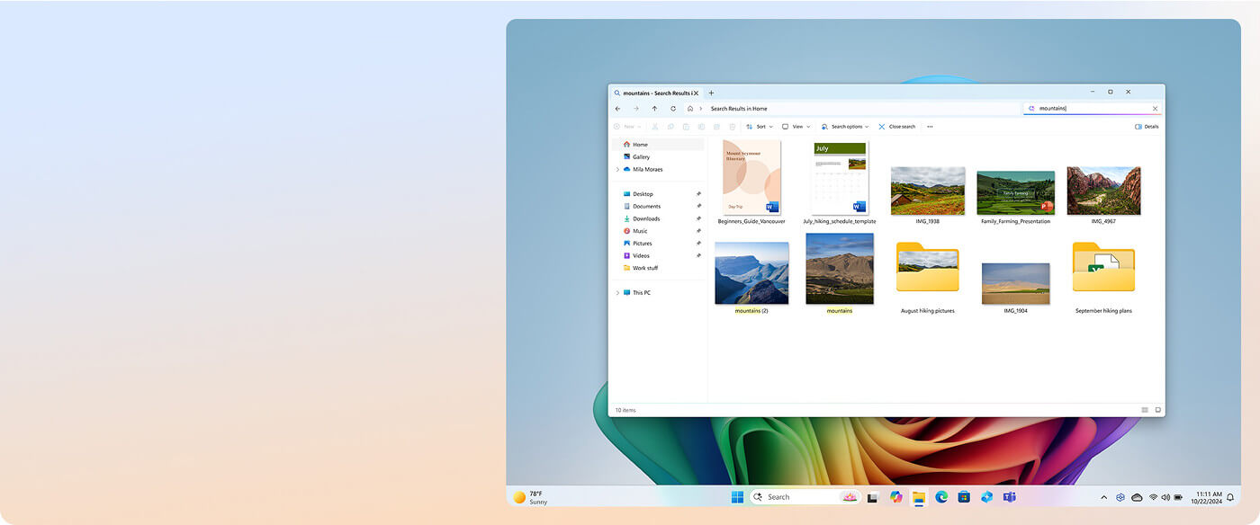Go up one folder level
1260x525 pixels.
point(654,109)
